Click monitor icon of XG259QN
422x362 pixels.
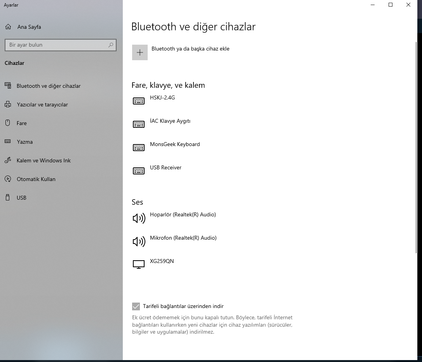139,265
